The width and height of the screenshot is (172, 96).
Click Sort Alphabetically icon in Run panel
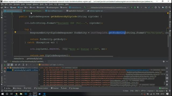16,65
